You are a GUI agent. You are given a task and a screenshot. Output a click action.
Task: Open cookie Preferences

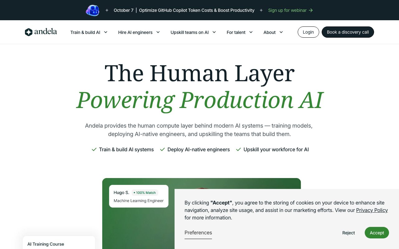tap(198, 233)
